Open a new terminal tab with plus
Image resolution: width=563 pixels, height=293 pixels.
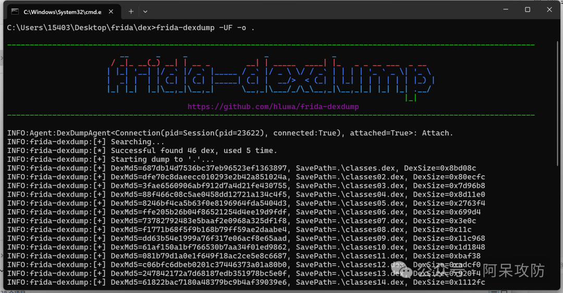click(x=131, y=11)
